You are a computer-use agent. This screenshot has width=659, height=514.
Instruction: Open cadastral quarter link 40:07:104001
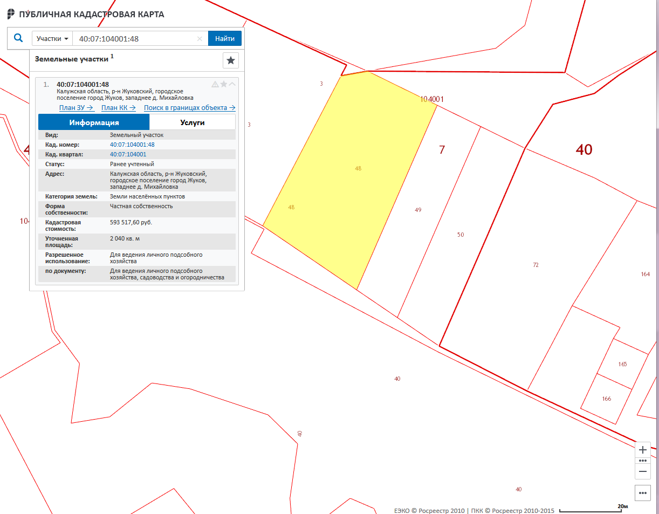tap(128, 154)
